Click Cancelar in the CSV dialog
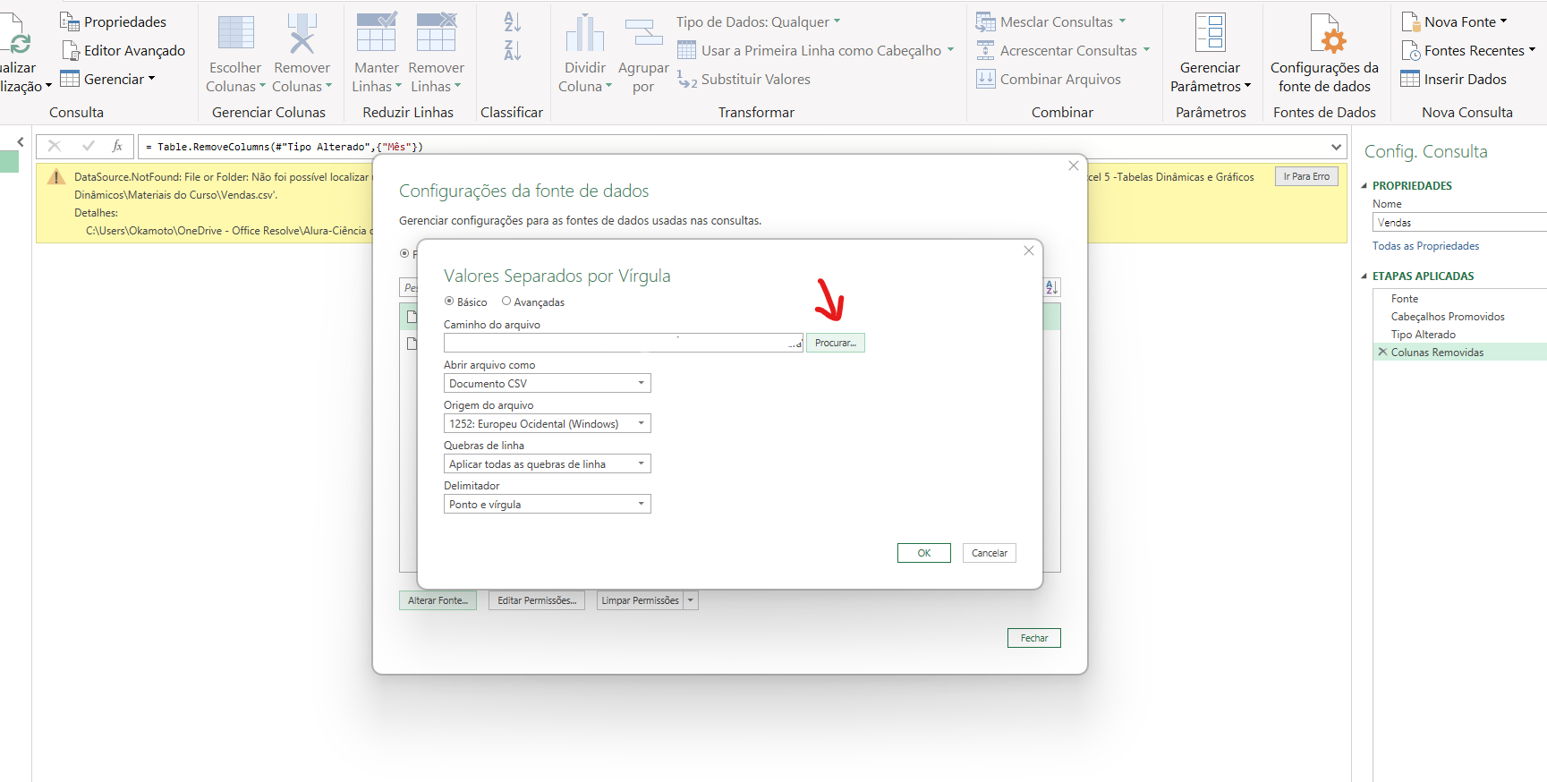 click(x=990, y=553)
